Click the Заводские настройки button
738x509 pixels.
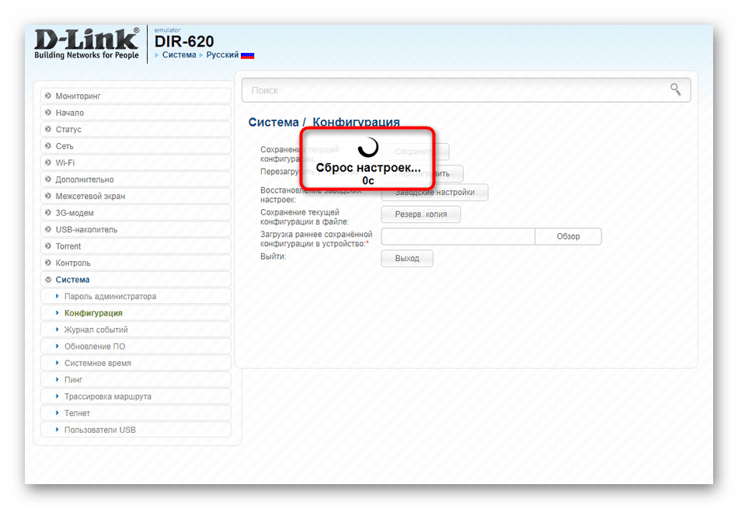pos(434,193)
